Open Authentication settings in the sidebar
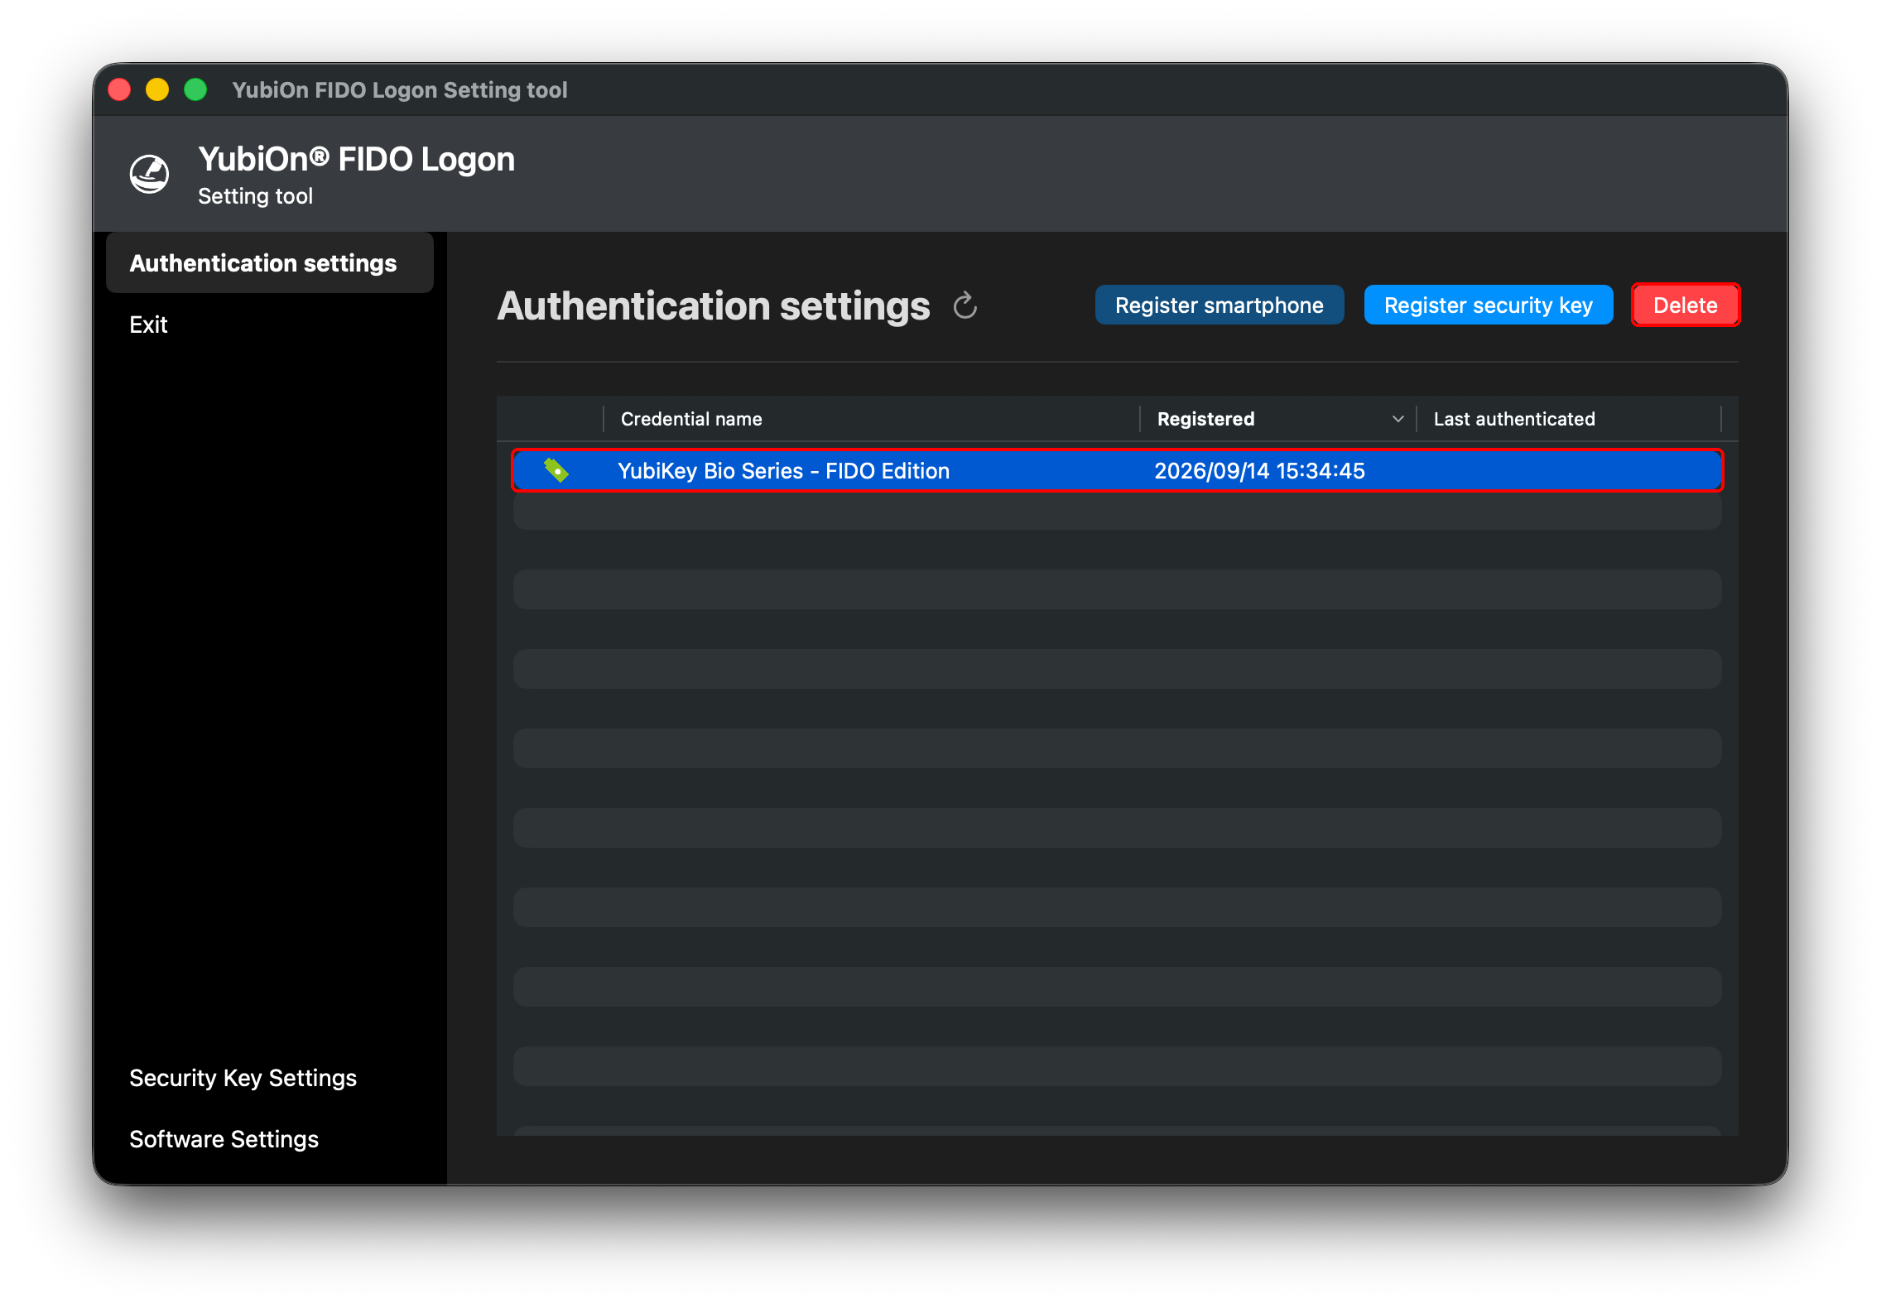Screen dimensions: 1881x1308 point(270,262)
